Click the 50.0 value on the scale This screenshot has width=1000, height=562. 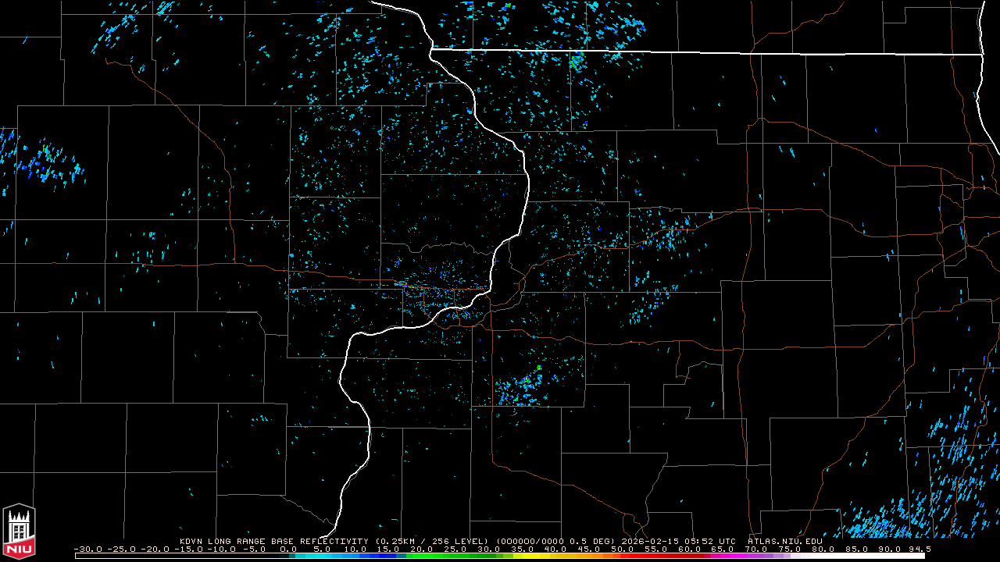621,549
